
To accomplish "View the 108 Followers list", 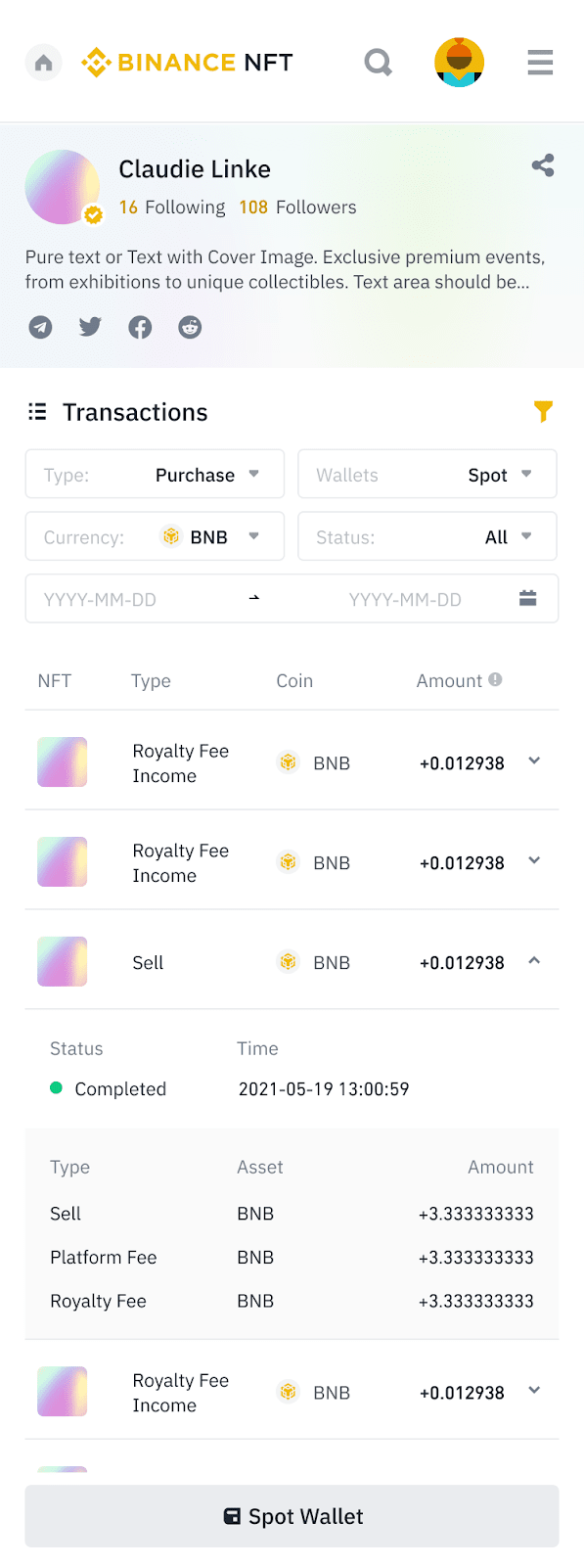I will point(296,207).
